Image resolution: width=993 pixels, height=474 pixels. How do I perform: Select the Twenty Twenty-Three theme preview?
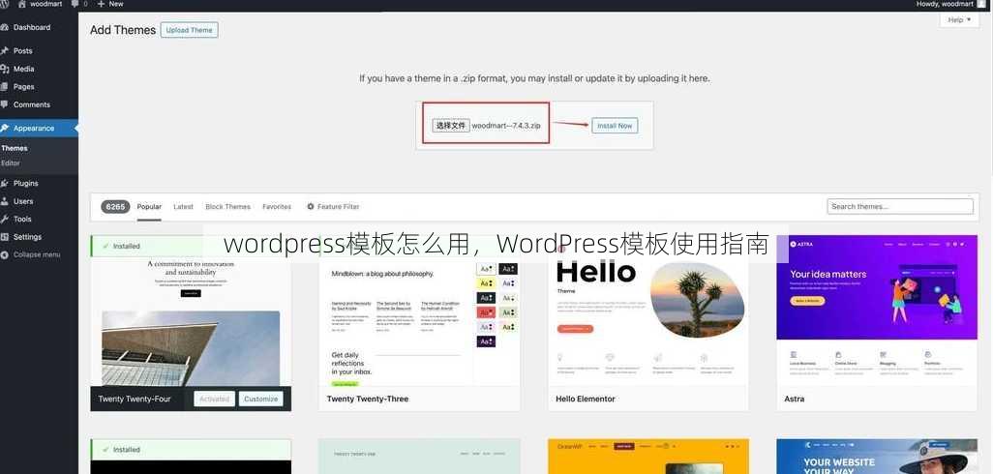419,311
